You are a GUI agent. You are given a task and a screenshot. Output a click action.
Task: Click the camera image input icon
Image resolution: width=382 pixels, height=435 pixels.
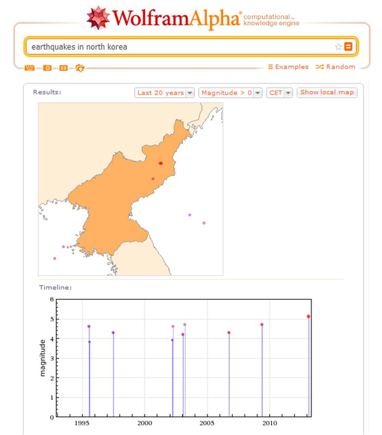pyautogui.click(x=47, y=68)
